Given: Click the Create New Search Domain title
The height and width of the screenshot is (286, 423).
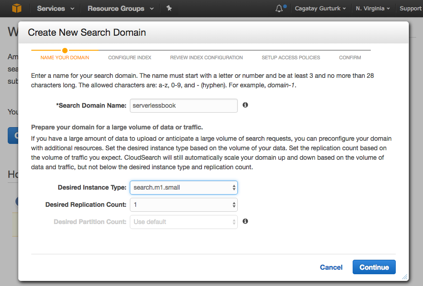Looking at the screenshot, I should pos(87,33).
